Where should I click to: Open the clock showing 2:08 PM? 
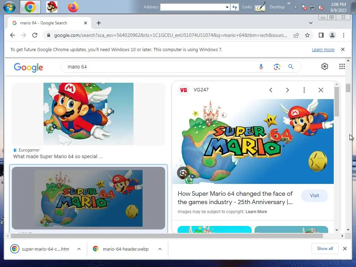(x=338, y=7)
